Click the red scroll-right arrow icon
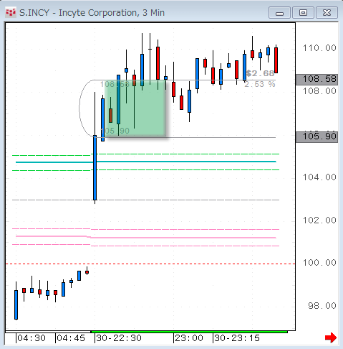Image resolution: width=343 pixels, height=349 pixels. [331, 338]
